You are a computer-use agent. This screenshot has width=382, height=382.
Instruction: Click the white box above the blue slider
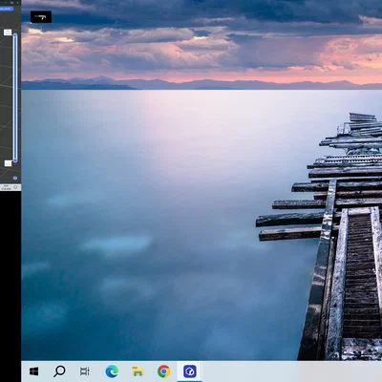click(8, 32)
